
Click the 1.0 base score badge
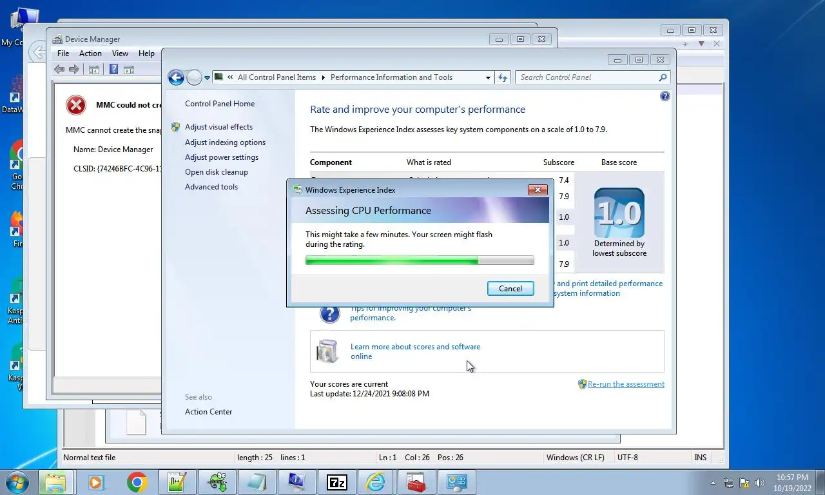pos(619,213)
